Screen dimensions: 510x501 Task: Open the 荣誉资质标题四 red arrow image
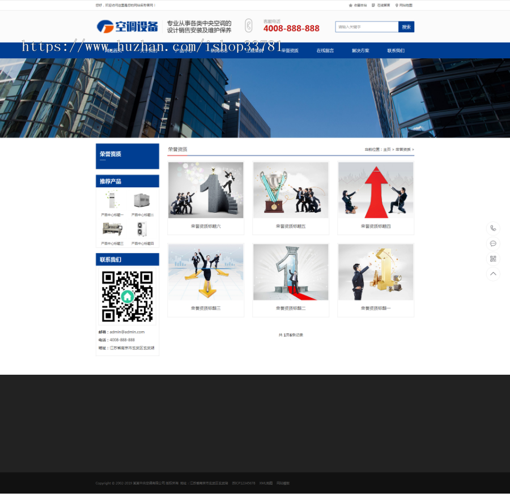[x=376, y=190]
